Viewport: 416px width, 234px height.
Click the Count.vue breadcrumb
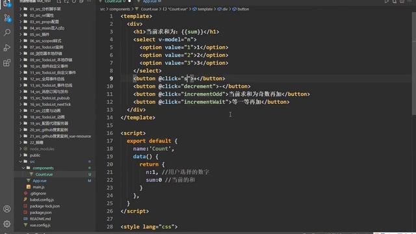click(x=149, y=9)
